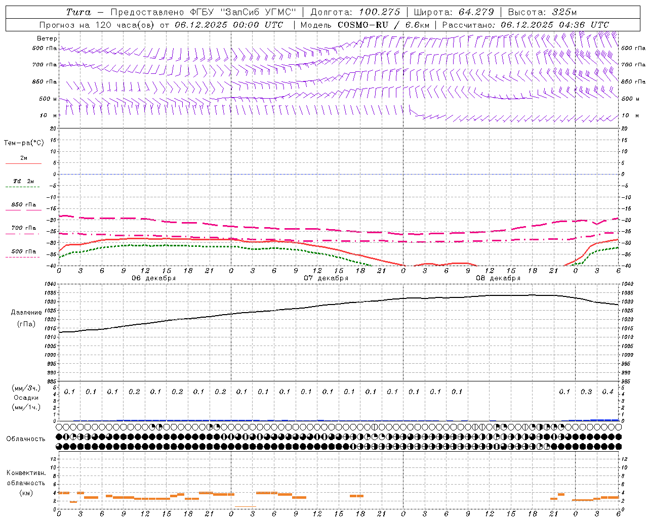
Task: Click the Ветер wind panel label
Action: 47,38
